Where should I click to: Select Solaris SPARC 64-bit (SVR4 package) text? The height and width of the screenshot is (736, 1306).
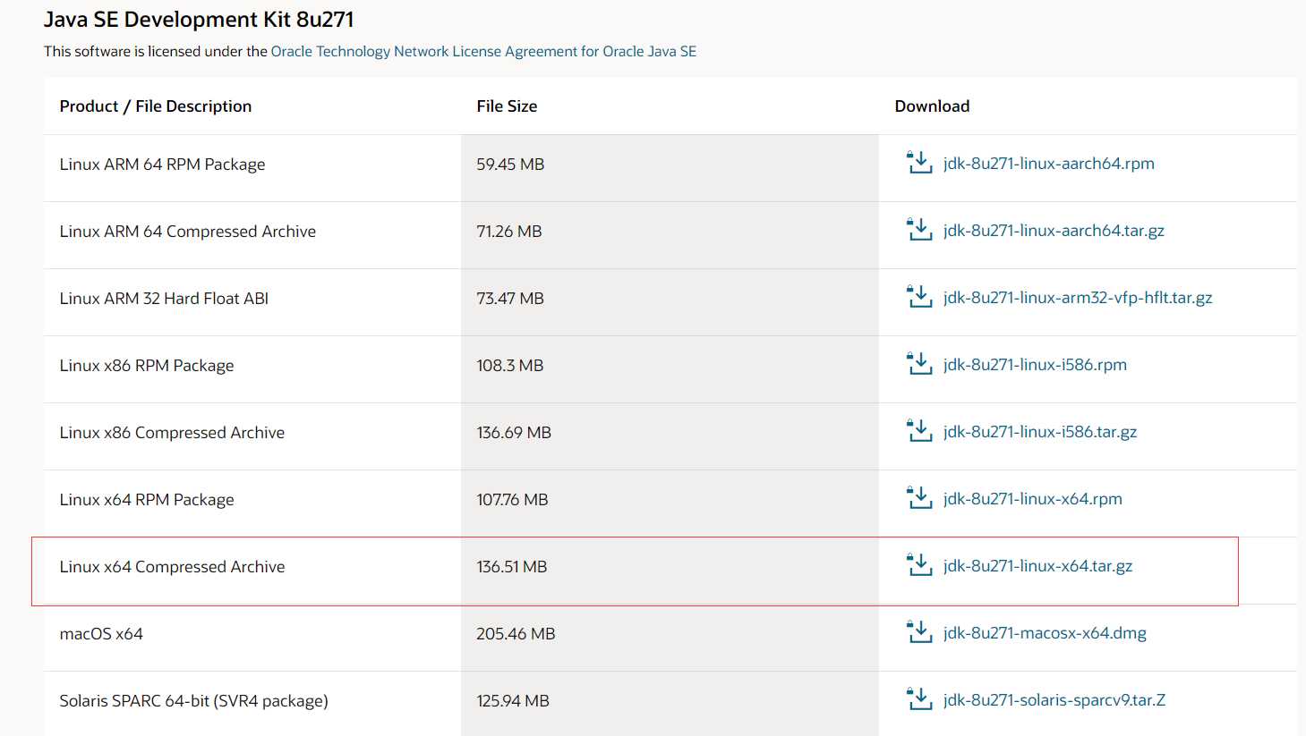193,701
